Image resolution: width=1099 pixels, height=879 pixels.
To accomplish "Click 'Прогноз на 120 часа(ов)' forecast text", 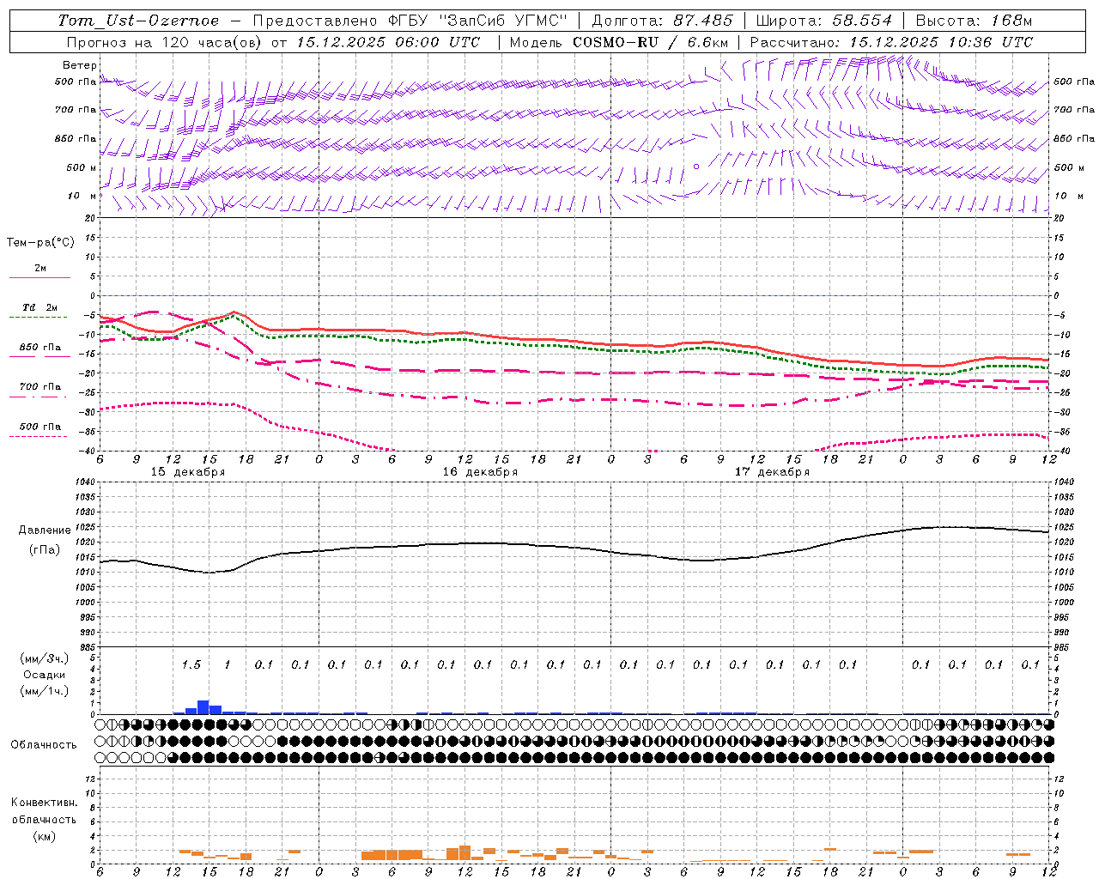I will tap(166, 42).
